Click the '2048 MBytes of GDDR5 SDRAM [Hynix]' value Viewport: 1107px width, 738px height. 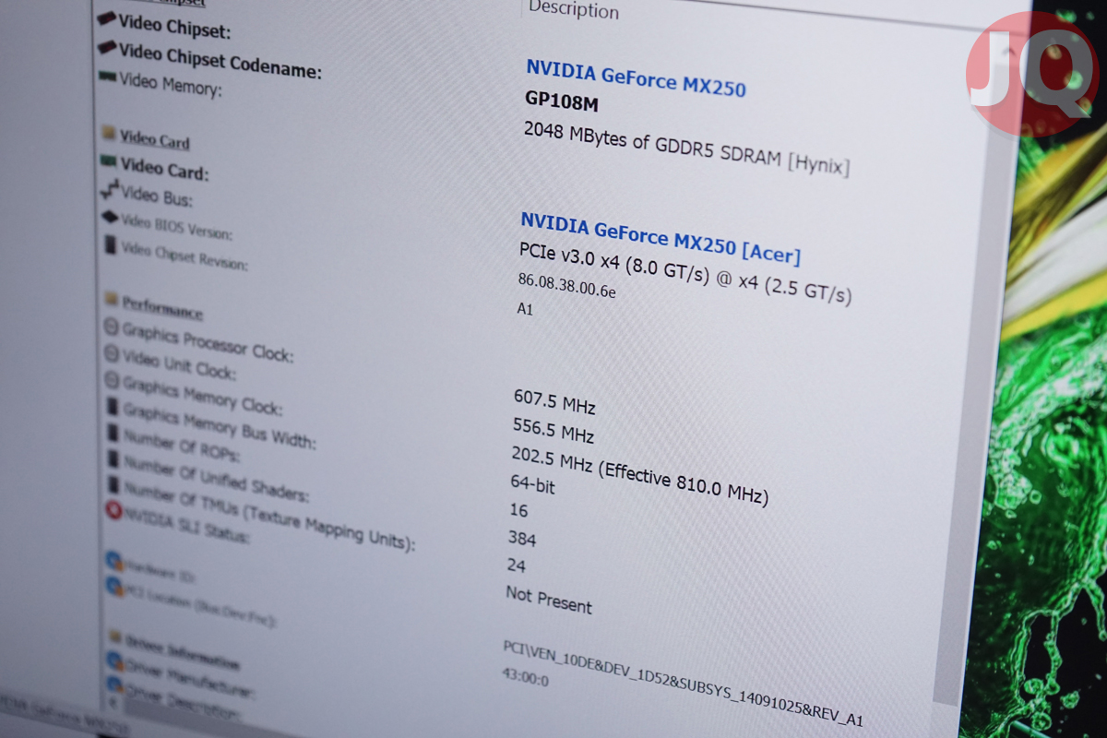[x=686, y=148]
